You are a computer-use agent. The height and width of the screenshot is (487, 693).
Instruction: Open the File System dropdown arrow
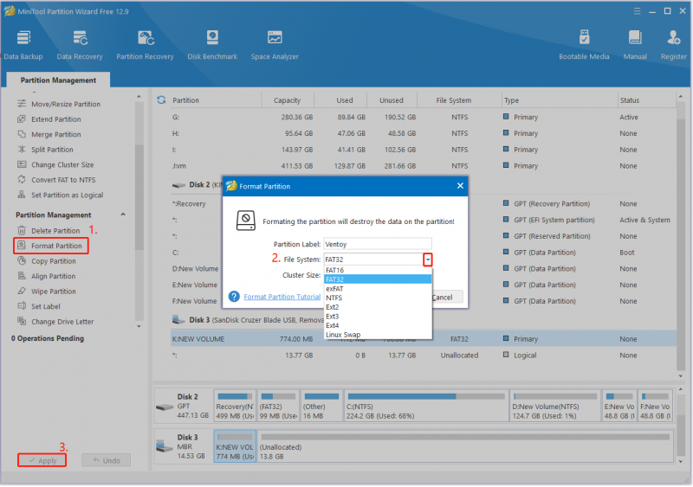(x=427, y=260)
